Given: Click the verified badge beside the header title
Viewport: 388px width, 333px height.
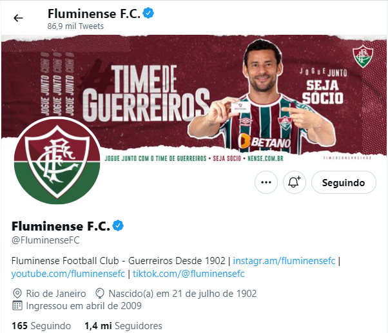Looking at the screenshot, I should (x=148, y=13).
